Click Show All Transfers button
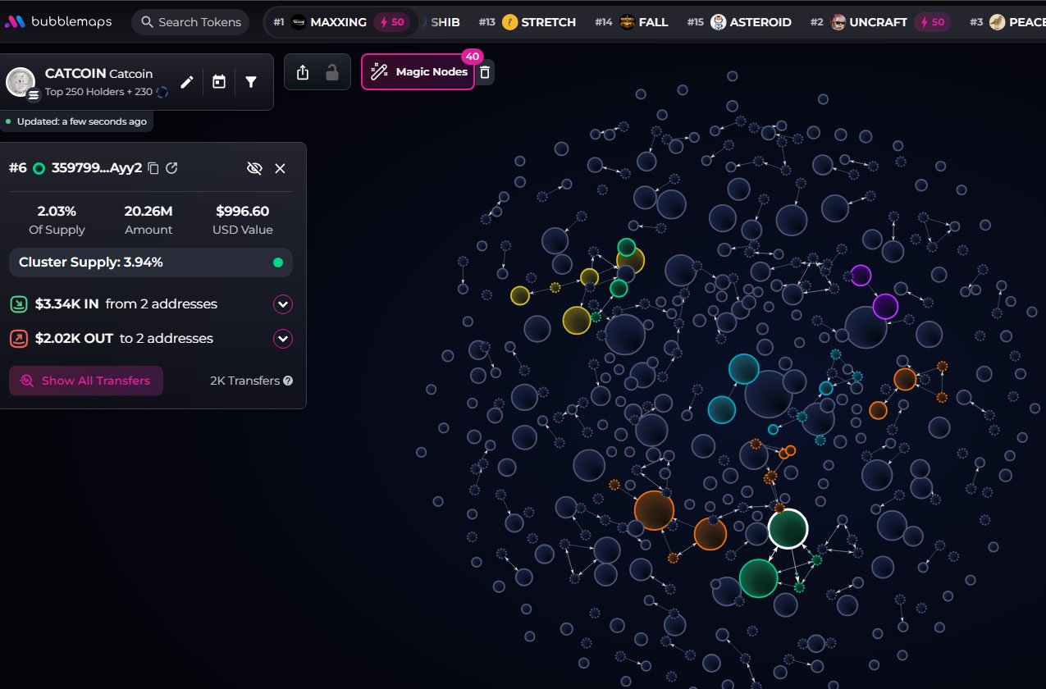The height and width of the screenshot is (689, 1046). (x=86, y=381)
